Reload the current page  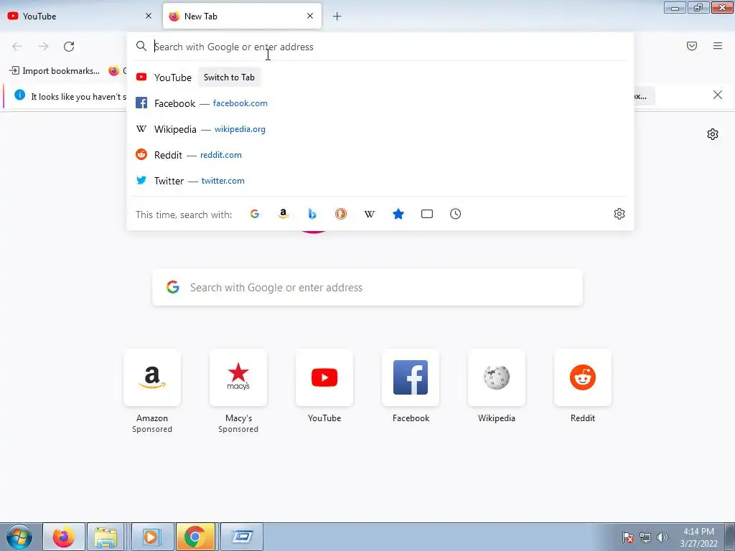[x=69, y=47]
